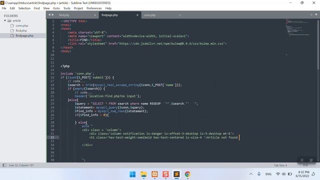This screenshot has height=180, width=320.
Task: Click the focus assist moon icon
Action: coord(313,174)
